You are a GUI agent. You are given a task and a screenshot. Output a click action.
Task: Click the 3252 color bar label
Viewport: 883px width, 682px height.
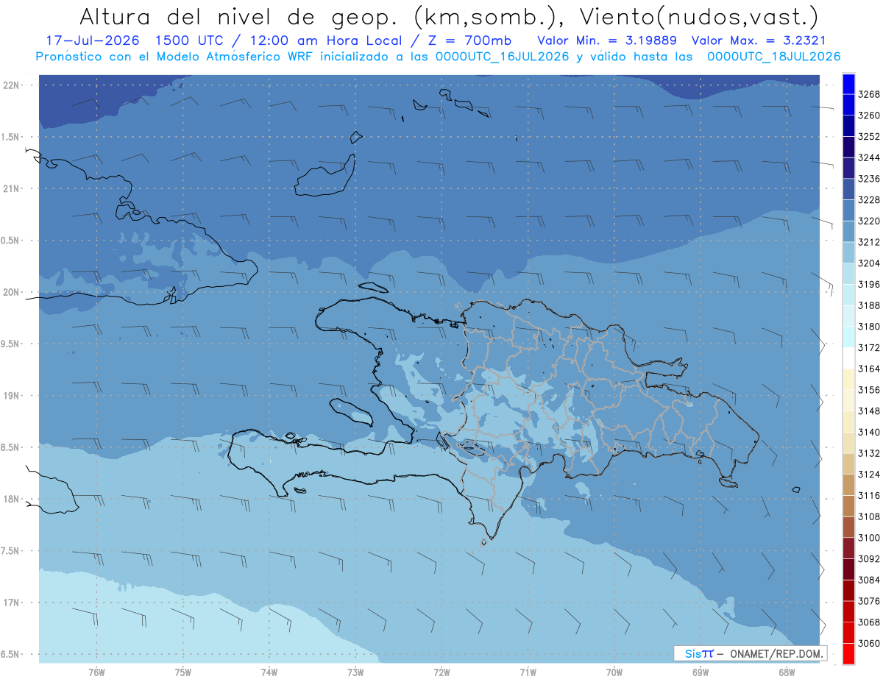[x=868, y=137]
